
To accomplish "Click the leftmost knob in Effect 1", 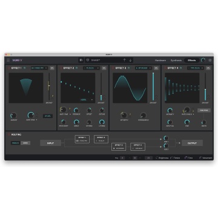I will (13, 116).
